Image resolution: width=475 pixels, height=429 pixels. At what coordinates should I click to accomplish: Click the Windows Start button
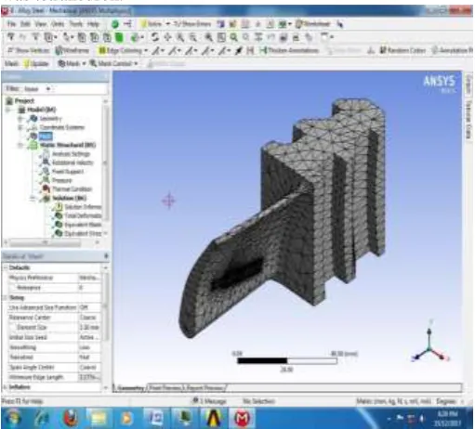(x=12, y=418)
